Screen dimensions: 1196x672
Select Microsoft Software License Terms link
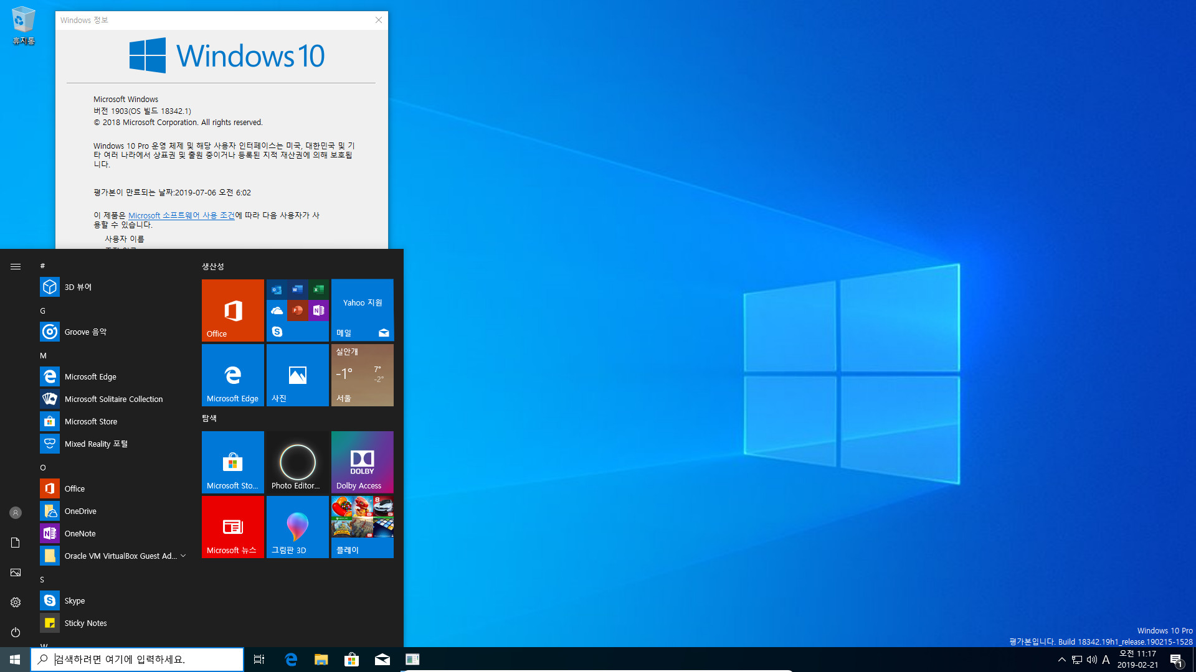[181, 214]
